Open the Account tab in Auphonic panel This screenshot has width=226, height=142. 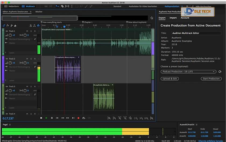point(185,18)
